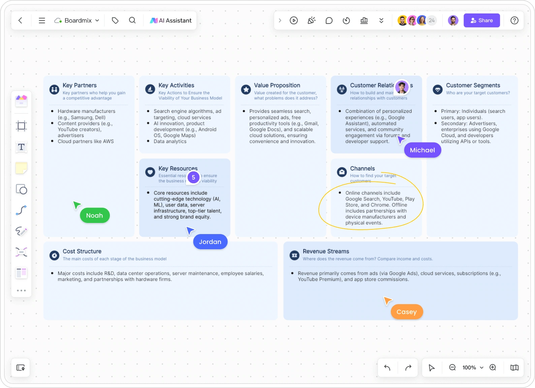Viewport: 535px width, 388px height.
Task: Select the Text tool
Action: (21, 147)
